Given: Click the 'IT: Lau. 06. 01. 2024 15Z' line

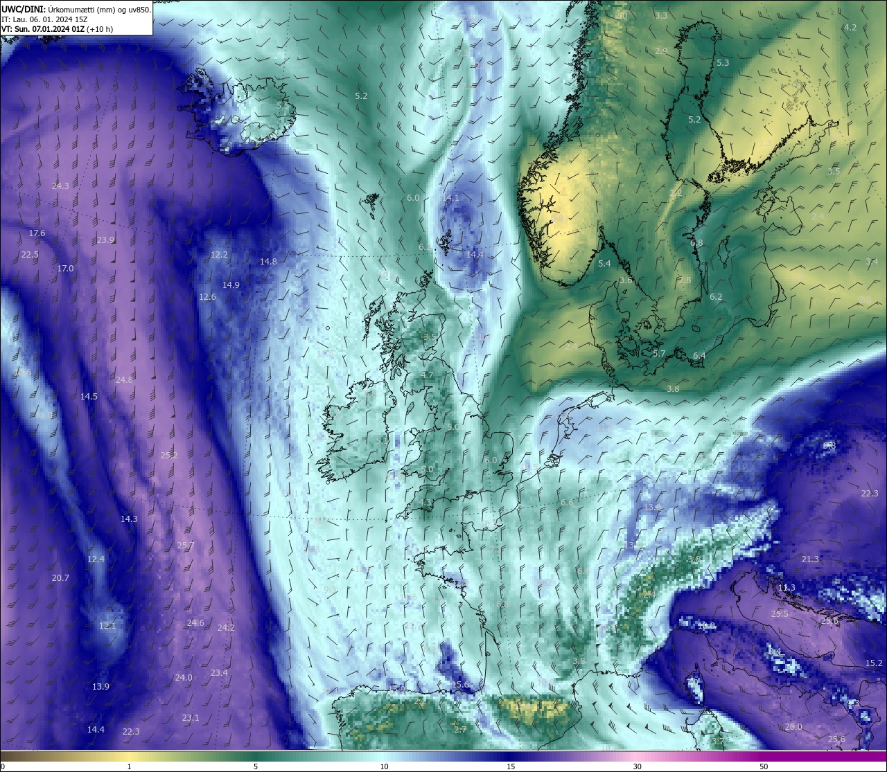Looking at the screenshot, I should pos(44,20).
